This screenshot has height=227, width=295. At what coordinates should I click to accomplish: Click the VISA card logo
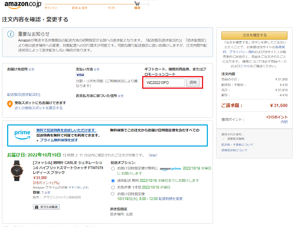(80, 75)
